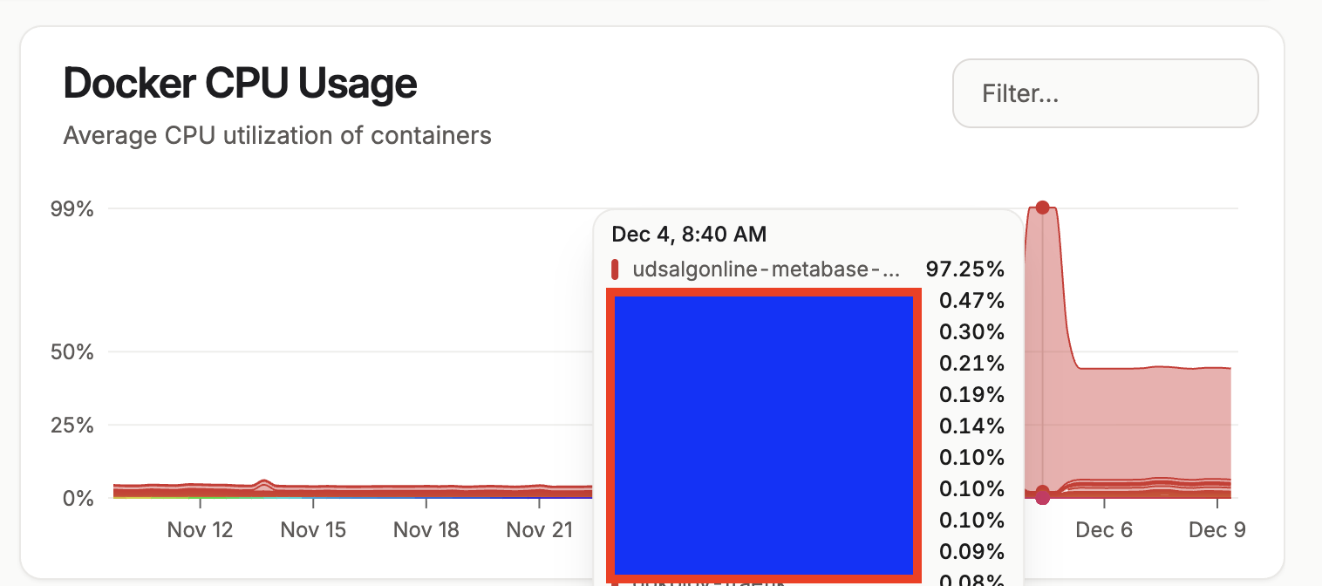This screenshot has width=1322, height=586.
Task: Click the Dec 6 x-axis label
Action: point(1104,530)
